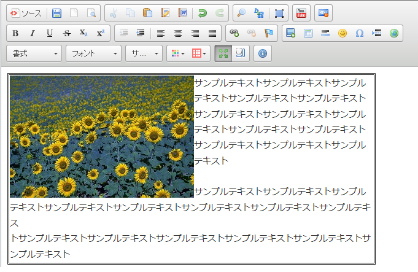Toggle italic formatting

[33, 33]
